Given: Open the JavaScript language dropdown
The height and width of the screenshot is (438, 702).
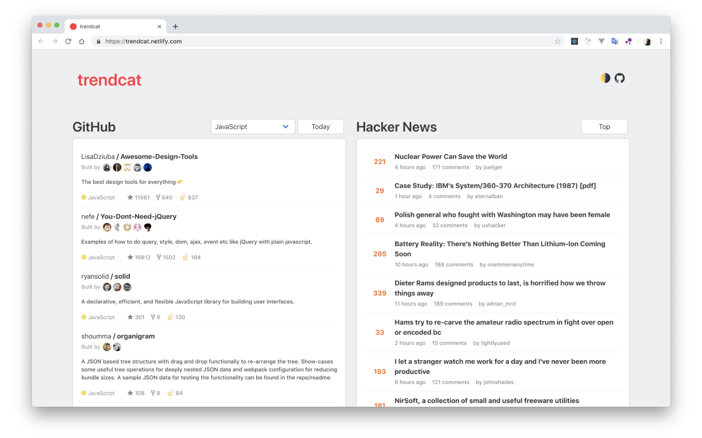Looking at the screenshot, I should pos(253,126).
